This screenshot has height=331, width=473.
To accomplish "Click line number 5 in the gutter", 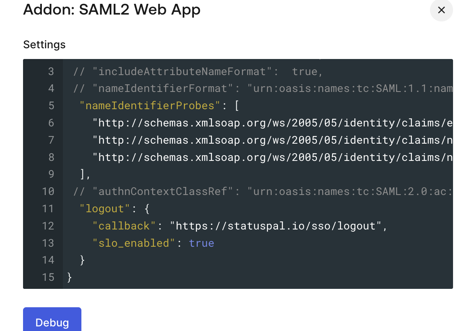I will click(51, 106).
